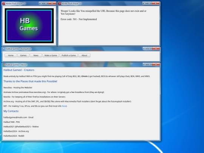Select the News navigation button

click(36, 56)
